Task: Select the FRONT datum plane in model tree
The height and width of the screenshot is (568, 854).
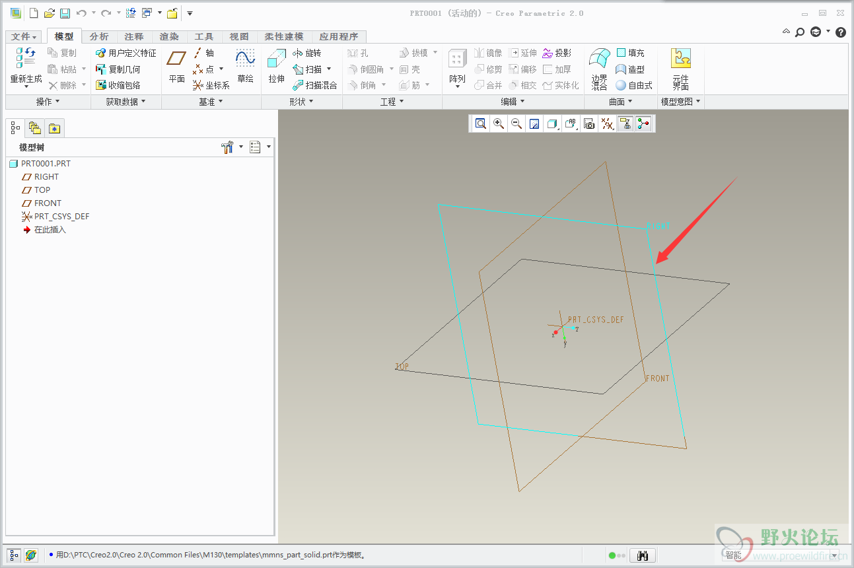Action: 42,203
